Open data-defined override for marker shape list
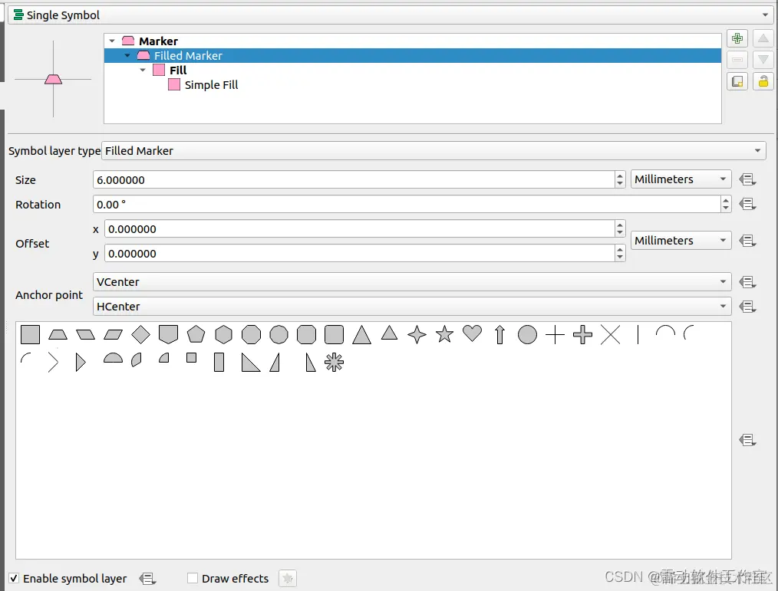778x591 pixels. 747,440
